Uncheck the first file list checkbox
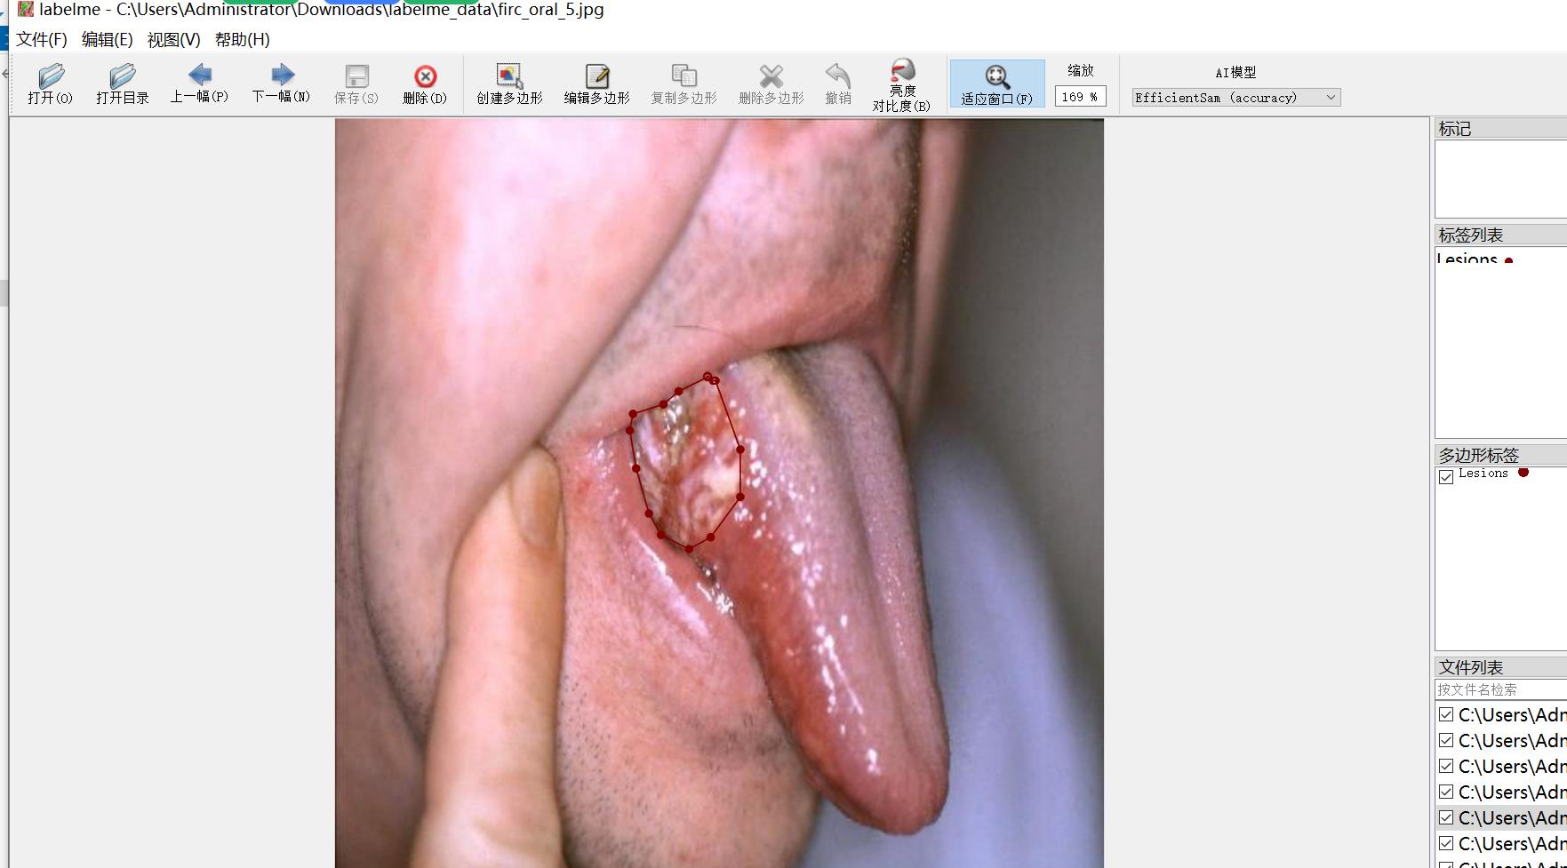1567x868 pixels. (1446, 714)
